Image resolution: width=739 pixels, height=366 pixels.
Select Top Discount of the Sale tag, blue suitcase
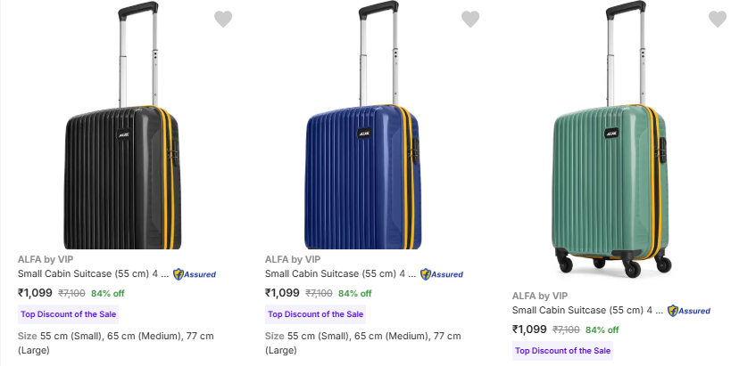[x=316, y=314]
